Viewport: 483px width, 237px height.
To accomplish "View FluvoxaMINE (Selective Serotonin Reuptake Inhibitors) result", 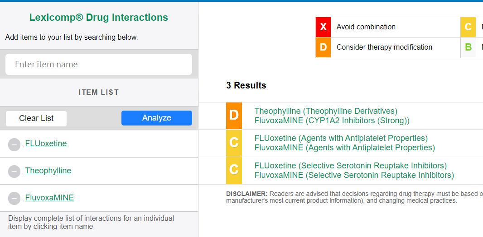I will tap(354, 175).
